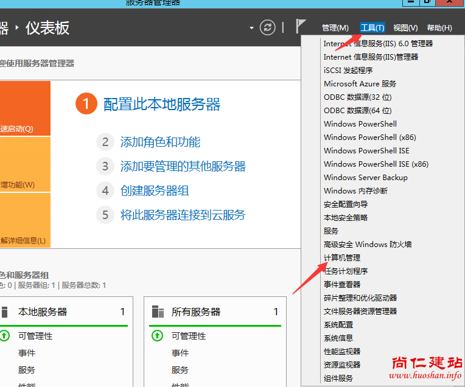465x387 pixels.
Task: Click the step 1 orange circle
Action: 86,104
